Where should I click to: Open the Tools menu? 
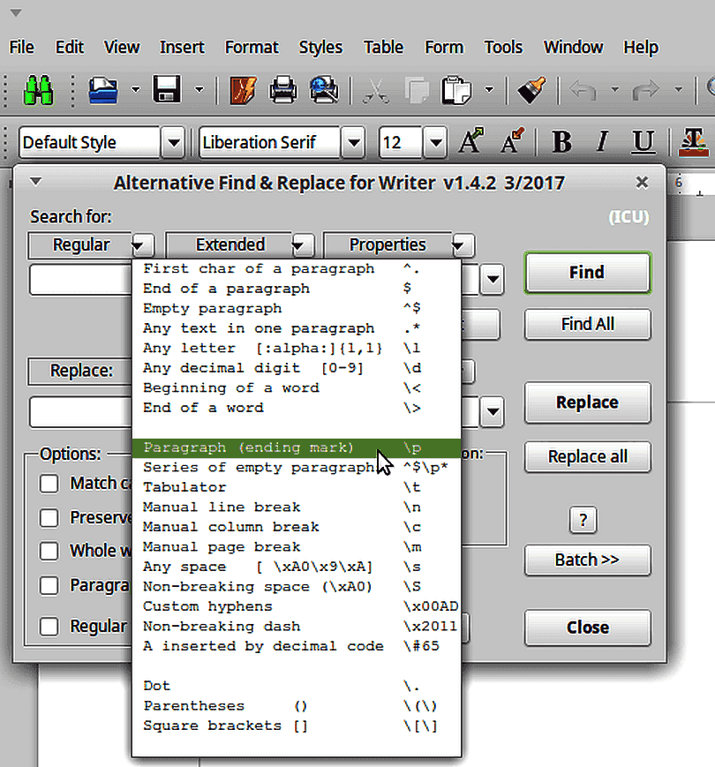click(x=503, y=47)
